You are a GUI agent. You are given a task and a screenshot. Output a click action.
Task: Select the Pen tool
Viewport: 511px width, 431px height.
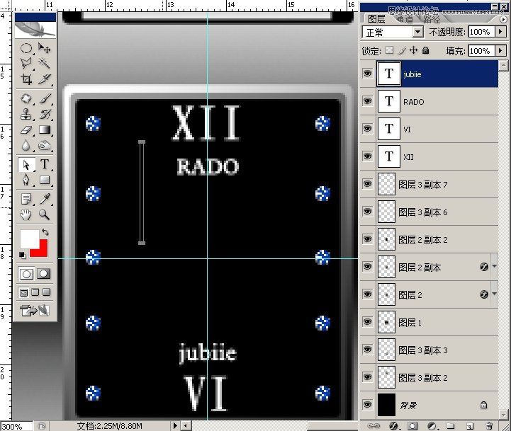(26, 180)
